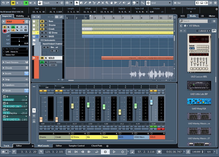Viewport: 219px width, 157px height.
Task: Click the Play transport button
Action: tap(114, 152)
